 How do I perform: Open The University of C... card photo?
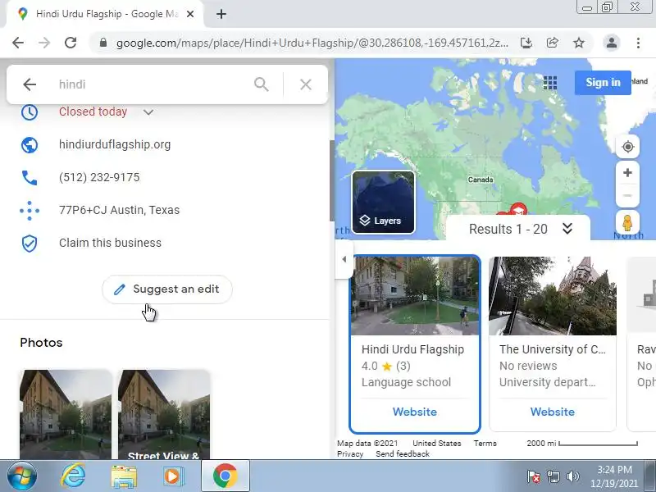tap(553, 296)
